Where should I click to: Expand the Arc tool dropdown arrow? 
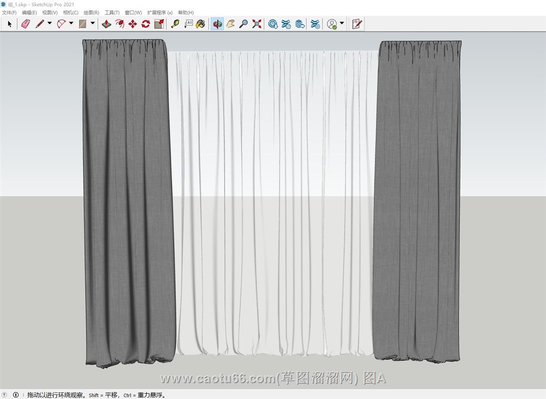[x=71, y=23]
